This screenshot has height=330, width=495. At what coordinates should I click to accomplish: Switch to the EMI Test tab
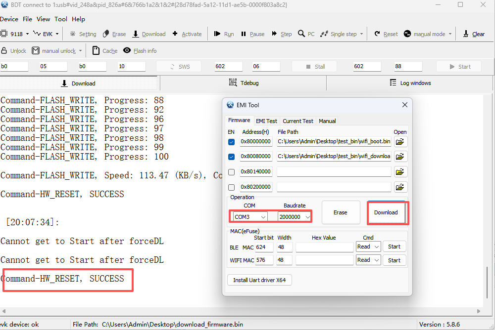[x=266, y=121]
